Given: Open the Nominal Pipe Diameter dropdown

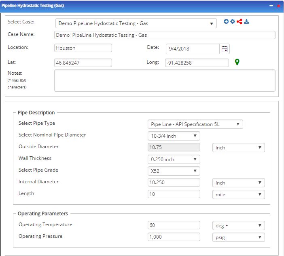Looking at the screenshot, I should coord(174,136).
